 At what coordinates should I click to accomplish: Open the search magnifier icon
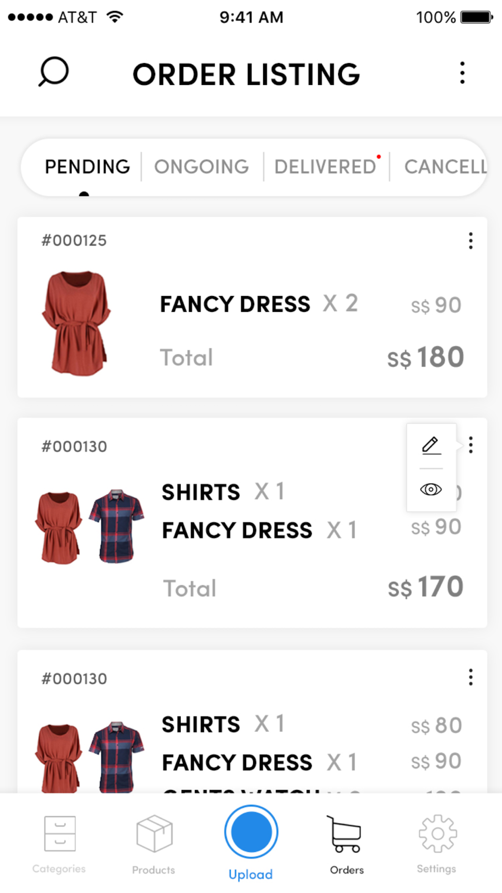(53, 72)
